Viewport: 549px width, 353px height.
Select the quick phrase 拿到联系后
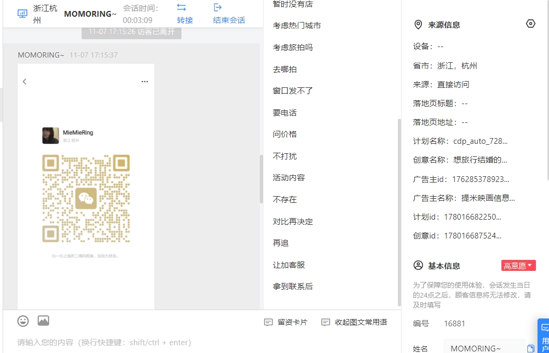click(293, 287)
